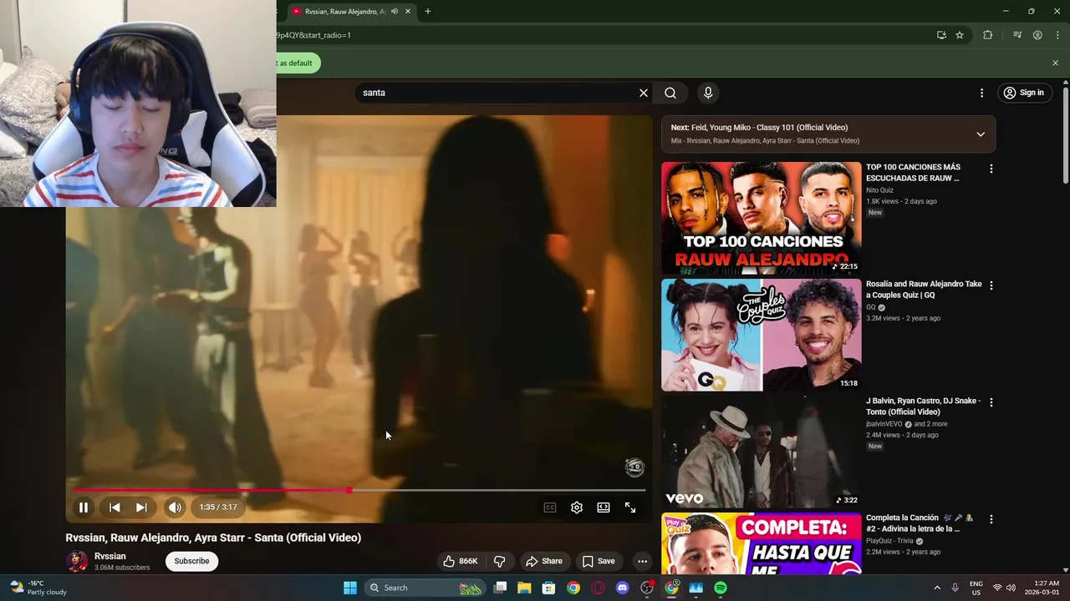
Task: Open Discord from the taskbar
Action: pyautogui.click(x=622, y=588)
